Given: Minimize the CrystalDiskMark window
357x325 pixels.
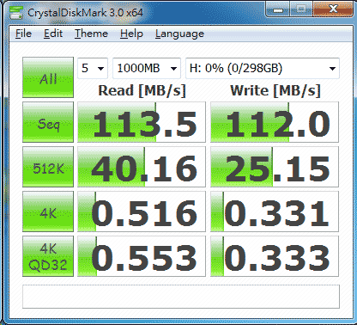Looking at the screenshot, I should coord(278,9).
